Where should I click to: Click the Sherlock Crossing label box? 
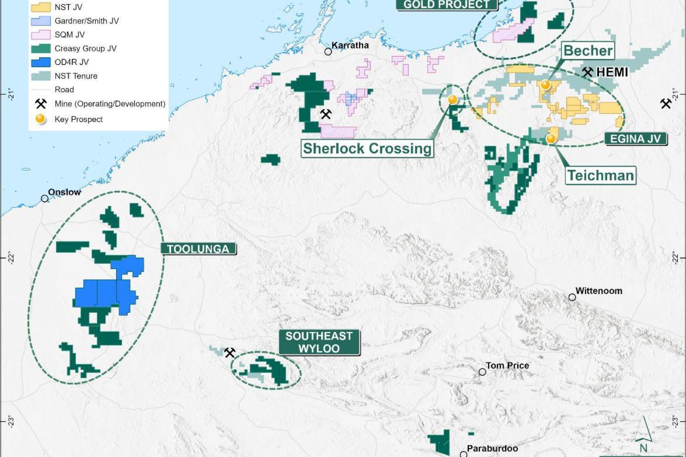[x=367, y=149]
